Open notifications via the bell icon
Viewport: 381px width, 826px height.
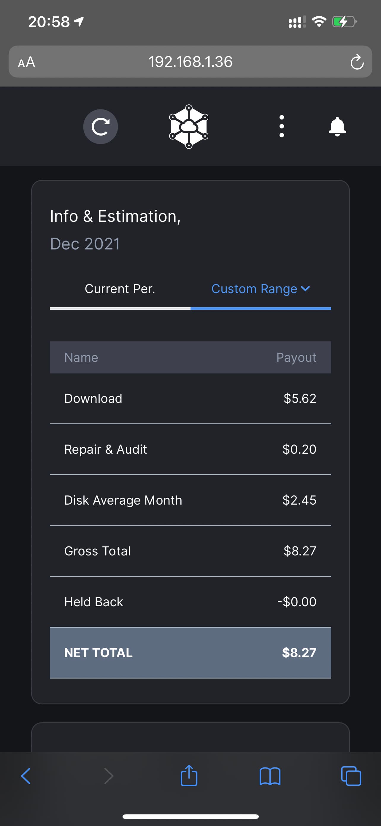(x=337, y=127)
